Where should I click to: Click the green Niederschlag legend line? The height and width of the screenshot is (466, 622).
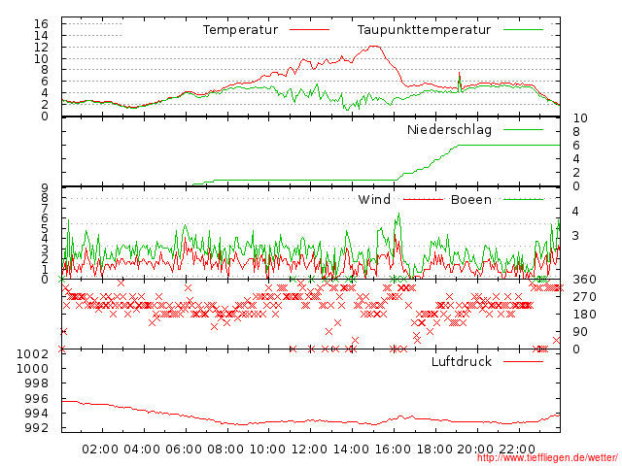coord(523,129)
